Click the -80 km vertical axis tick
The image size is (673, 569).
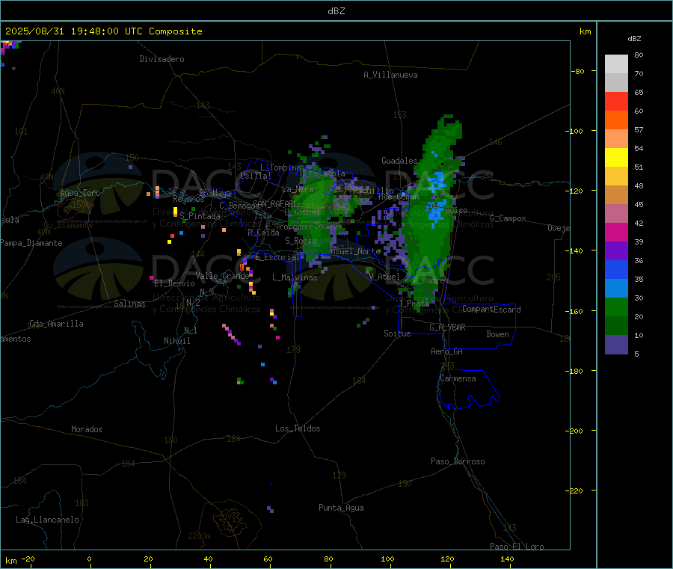578,71
